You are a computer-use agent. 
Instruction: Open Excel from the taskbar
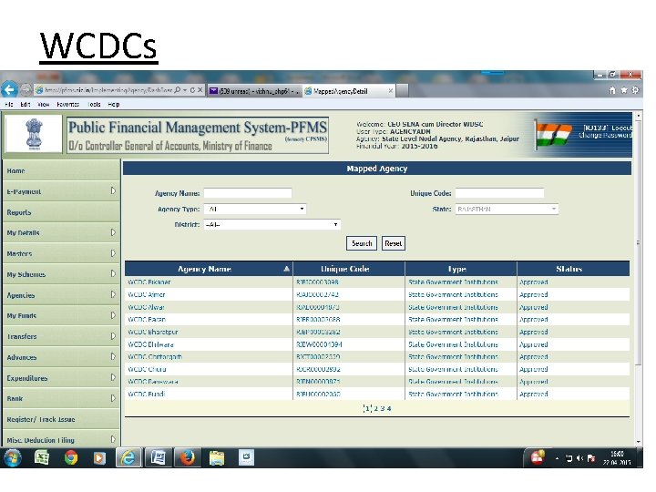[41, 457]
